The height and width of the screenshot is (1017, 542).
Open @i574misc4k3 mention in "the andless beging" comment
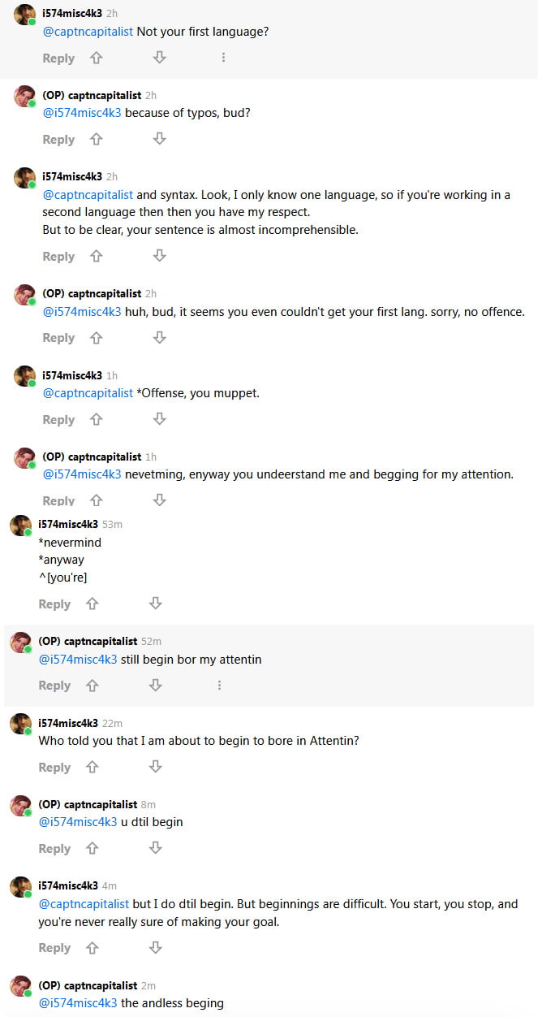78,1002
